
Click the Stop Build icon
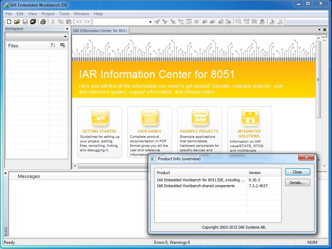(x=254, y=22)
